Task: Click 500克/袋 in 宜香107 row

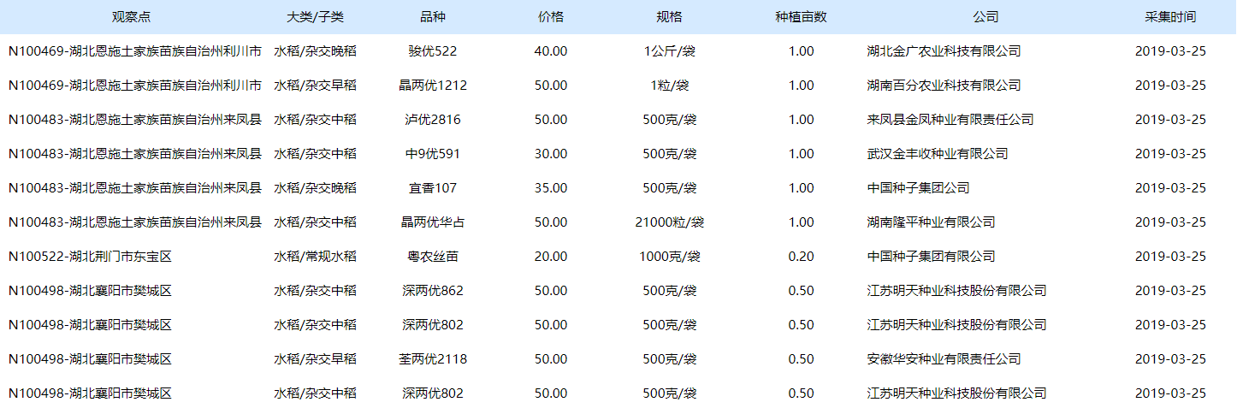Action: pos(669,188)
